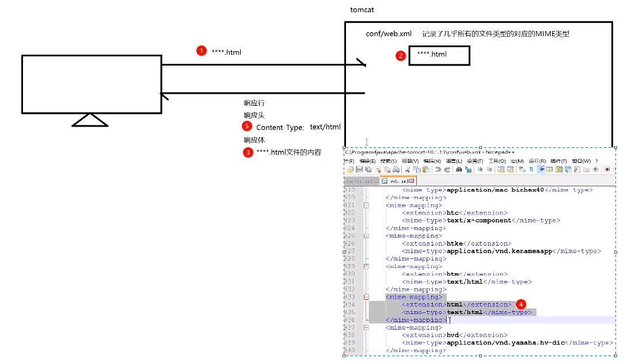Open the Replace dialog from the toolbar
The image size is (631, 363).
click(x=467, y=169)
